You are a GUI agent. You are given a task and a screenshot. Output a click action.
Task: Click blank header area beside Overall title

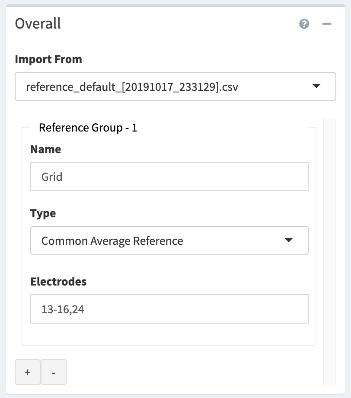point(173,23)
